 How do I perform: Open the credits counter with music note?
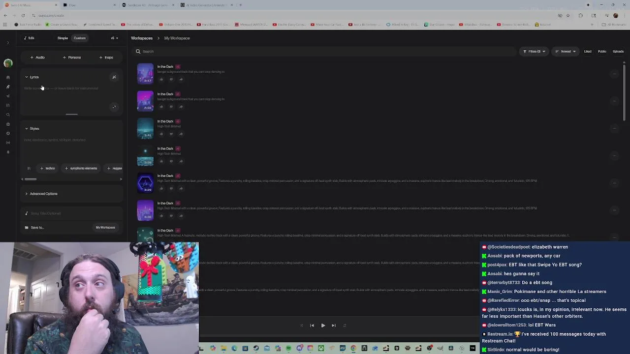click(x=30, y=38)
